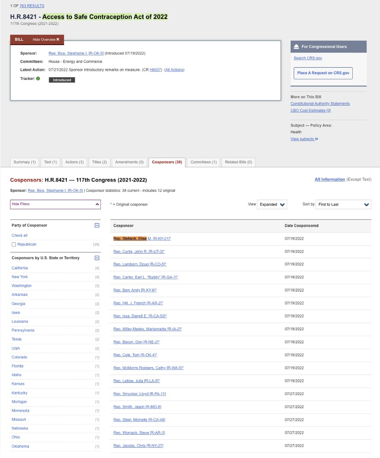Filter cosponsors by Washington
Image resolution: width=380 pixels, height=458 pixels.
pyautogui.click(x=22, y=286)
